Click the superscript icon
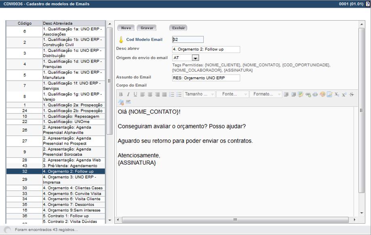371x235 pixels. click(x=344, y=94)
